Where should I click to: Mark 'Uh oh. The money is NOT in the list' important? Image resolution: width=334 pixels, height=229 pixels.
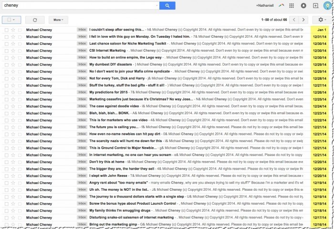click(20, 190)
